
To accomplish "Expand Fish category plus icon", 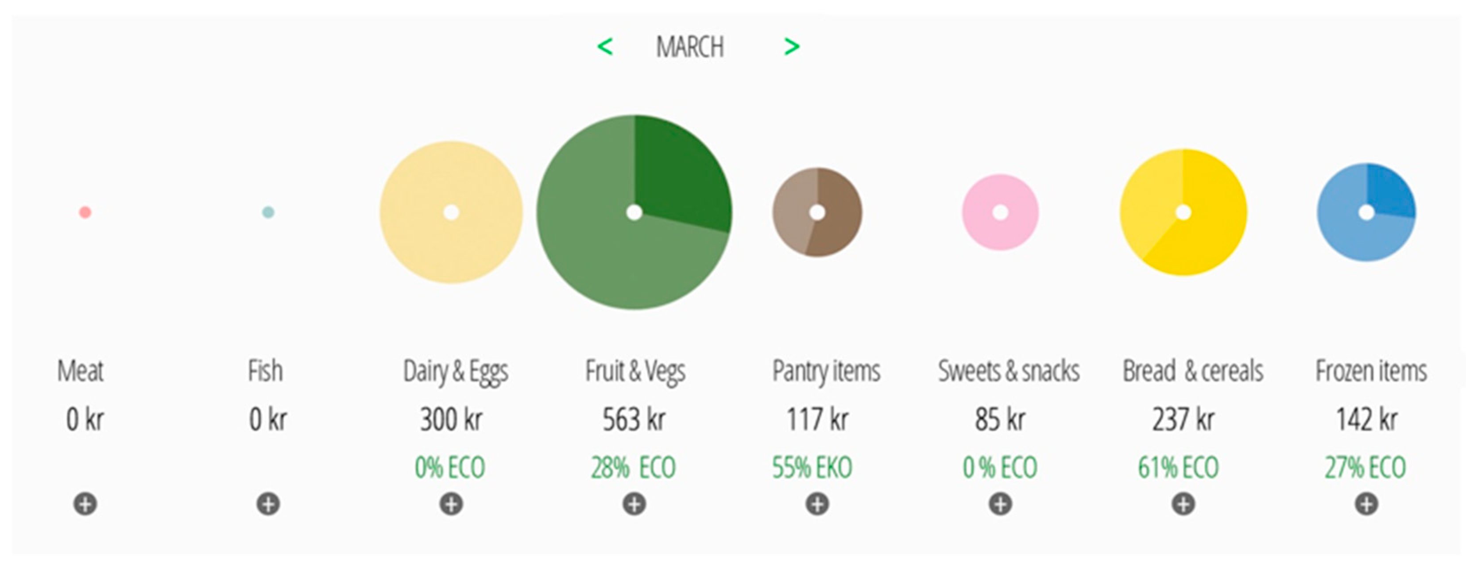I will [x=268, y=504].
